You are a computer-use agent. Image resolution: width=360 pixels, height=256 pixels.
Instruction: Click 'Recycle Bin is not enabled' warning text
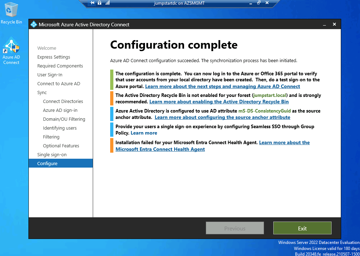218,98
